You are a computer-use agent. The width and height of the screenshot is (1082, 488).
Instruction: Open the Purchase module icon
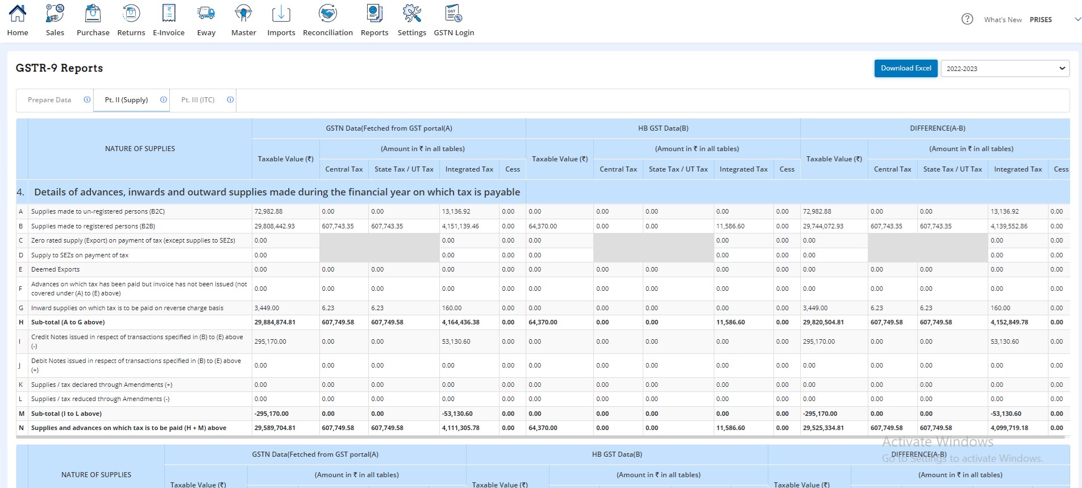click(93, 14)
